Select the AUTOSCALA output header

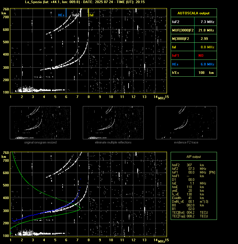(193, 13)
